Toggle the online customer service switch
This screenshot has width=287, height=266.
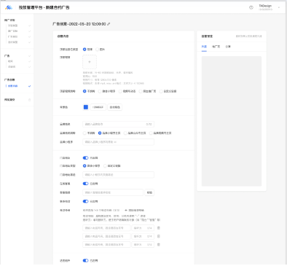85,184
